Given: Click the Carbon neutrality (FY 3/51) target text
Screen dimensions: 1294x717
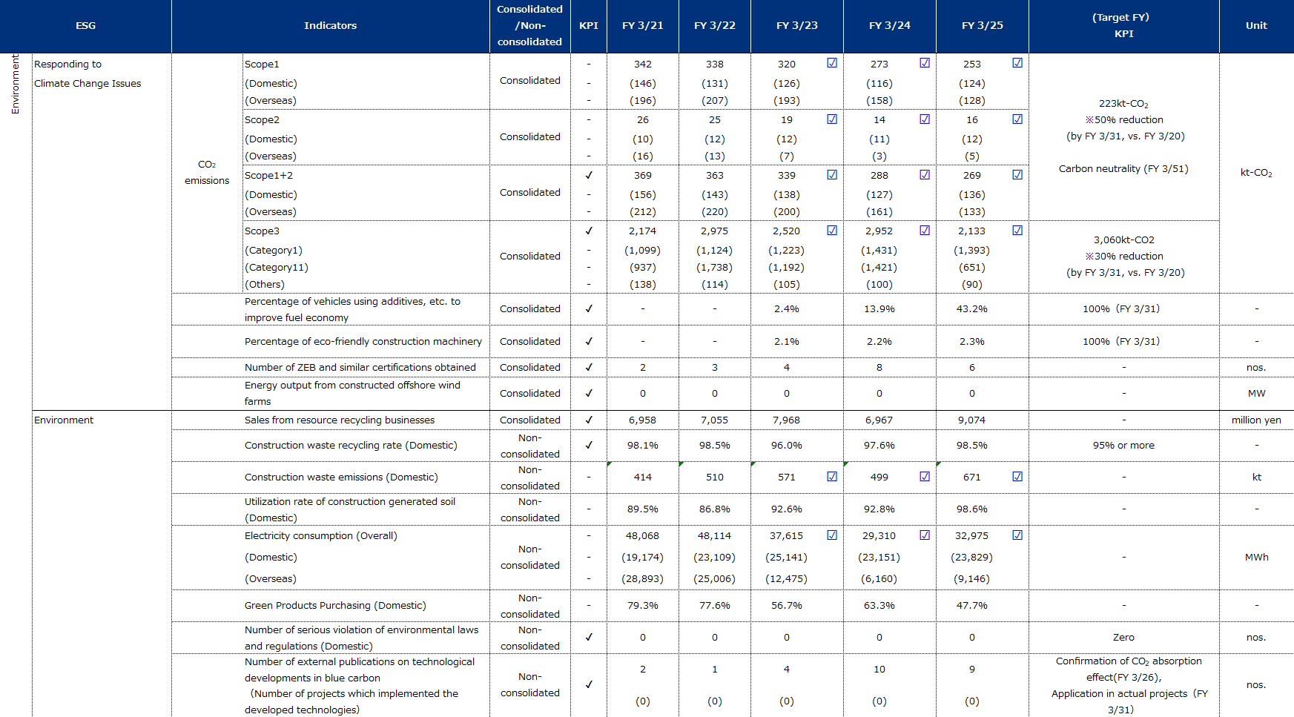Looking at the screenshot, I should click(1123, 168).
